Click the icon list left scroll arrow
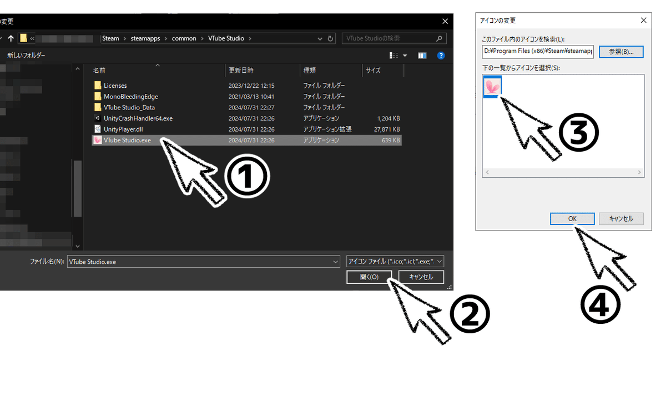666x395 pixels. pyautogui.click(x=487, y=173)
